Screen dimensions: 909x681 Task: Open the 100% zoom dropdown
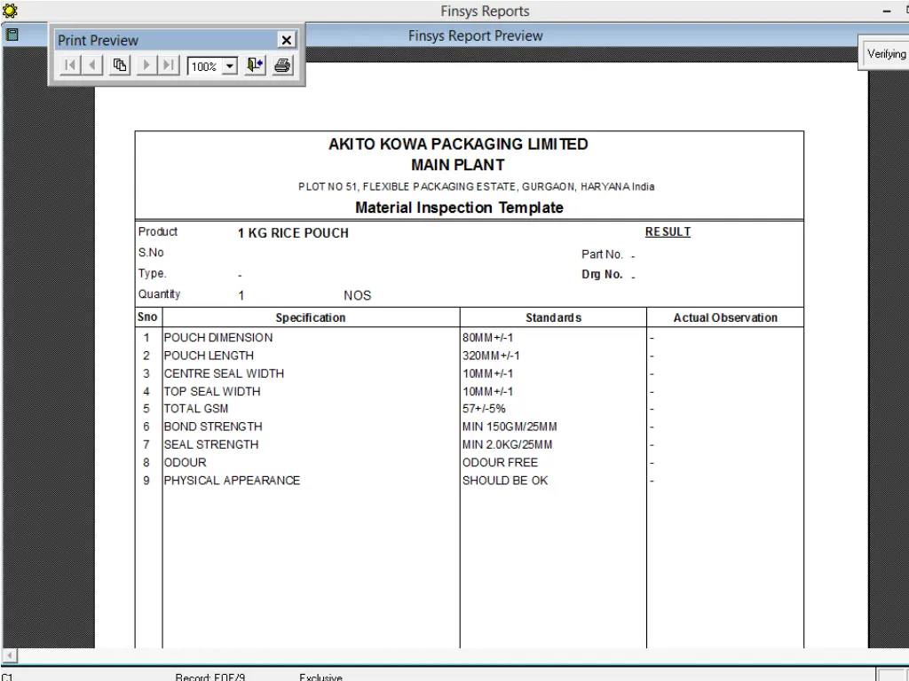(x=230, y=66)
